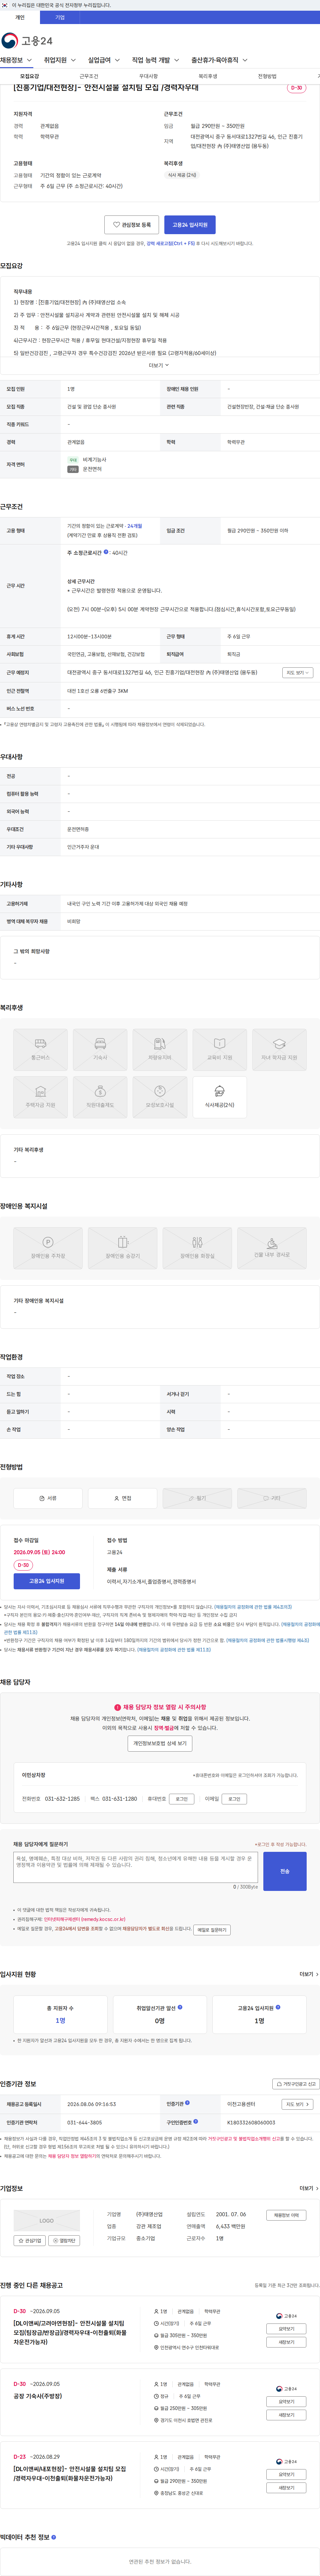Select the 복리후생 section tab

[207, 76]
